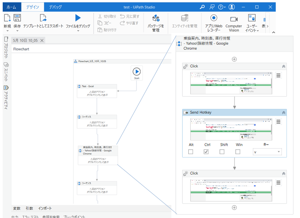300x218 pixels.
Task: Add activity with bottom plus circle
Action: click(235, 208)
